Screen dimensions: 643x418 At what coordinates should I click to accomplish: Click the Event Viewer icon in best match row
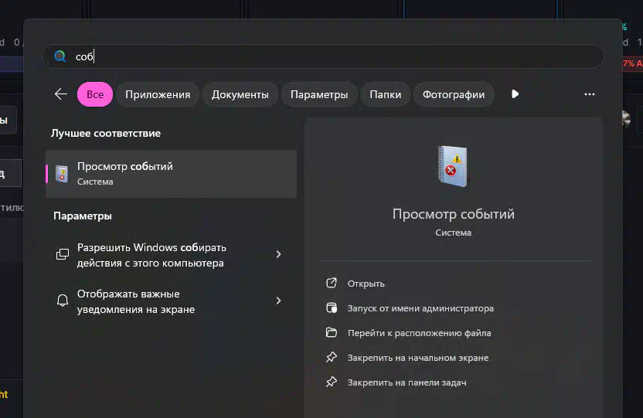pos(62,174)
